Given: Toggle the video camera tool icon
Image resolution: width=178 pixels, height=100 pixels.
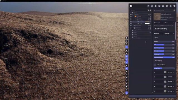Looking at the screenshot, I should click(x=127, y=47).
